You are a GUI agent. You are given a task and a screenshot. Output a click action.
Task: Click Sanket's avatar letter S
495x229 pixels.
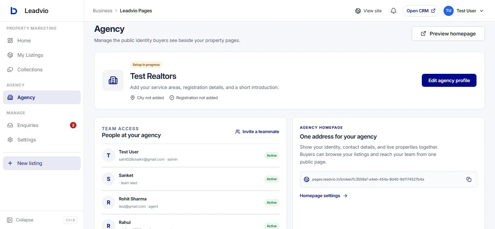[108, 179]
